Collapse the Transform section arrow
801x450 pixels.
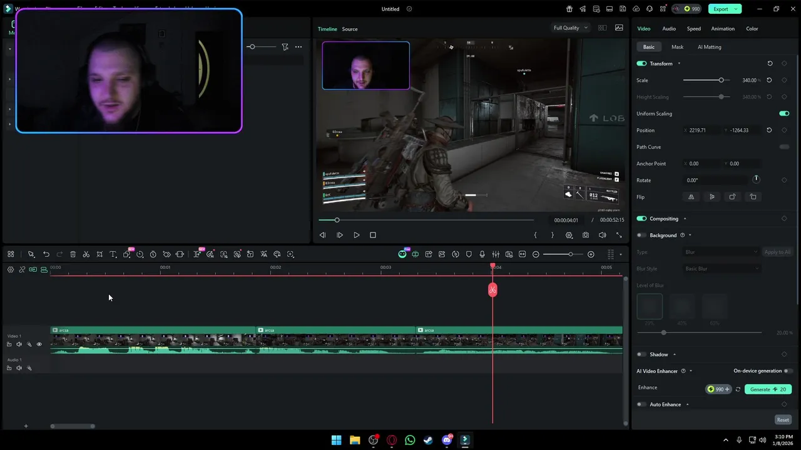[x=679, y=64]
